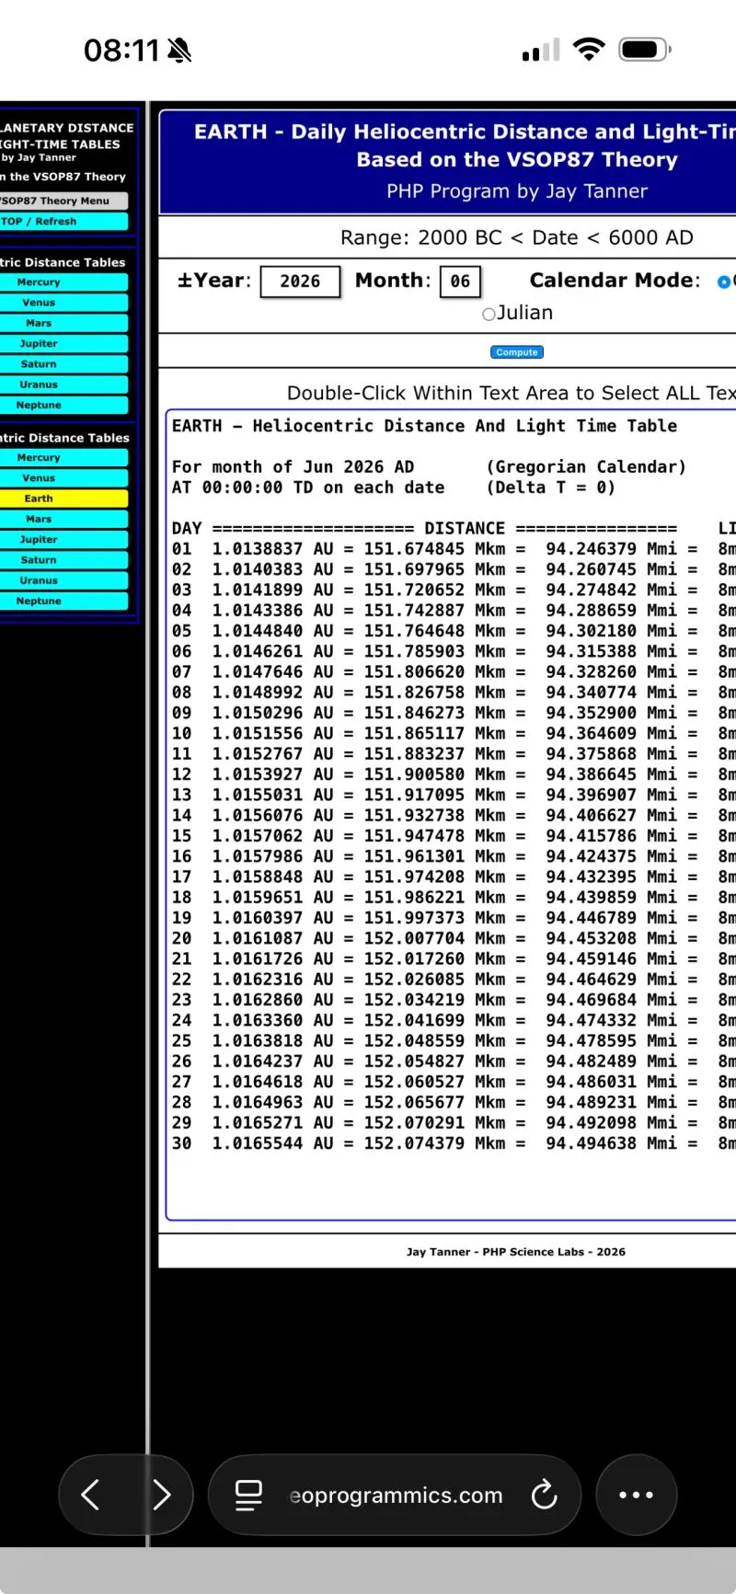Viewport: 736px width, 1594px height.
Task: Open the page reader icon in address bar
Action: [248, 1495]
